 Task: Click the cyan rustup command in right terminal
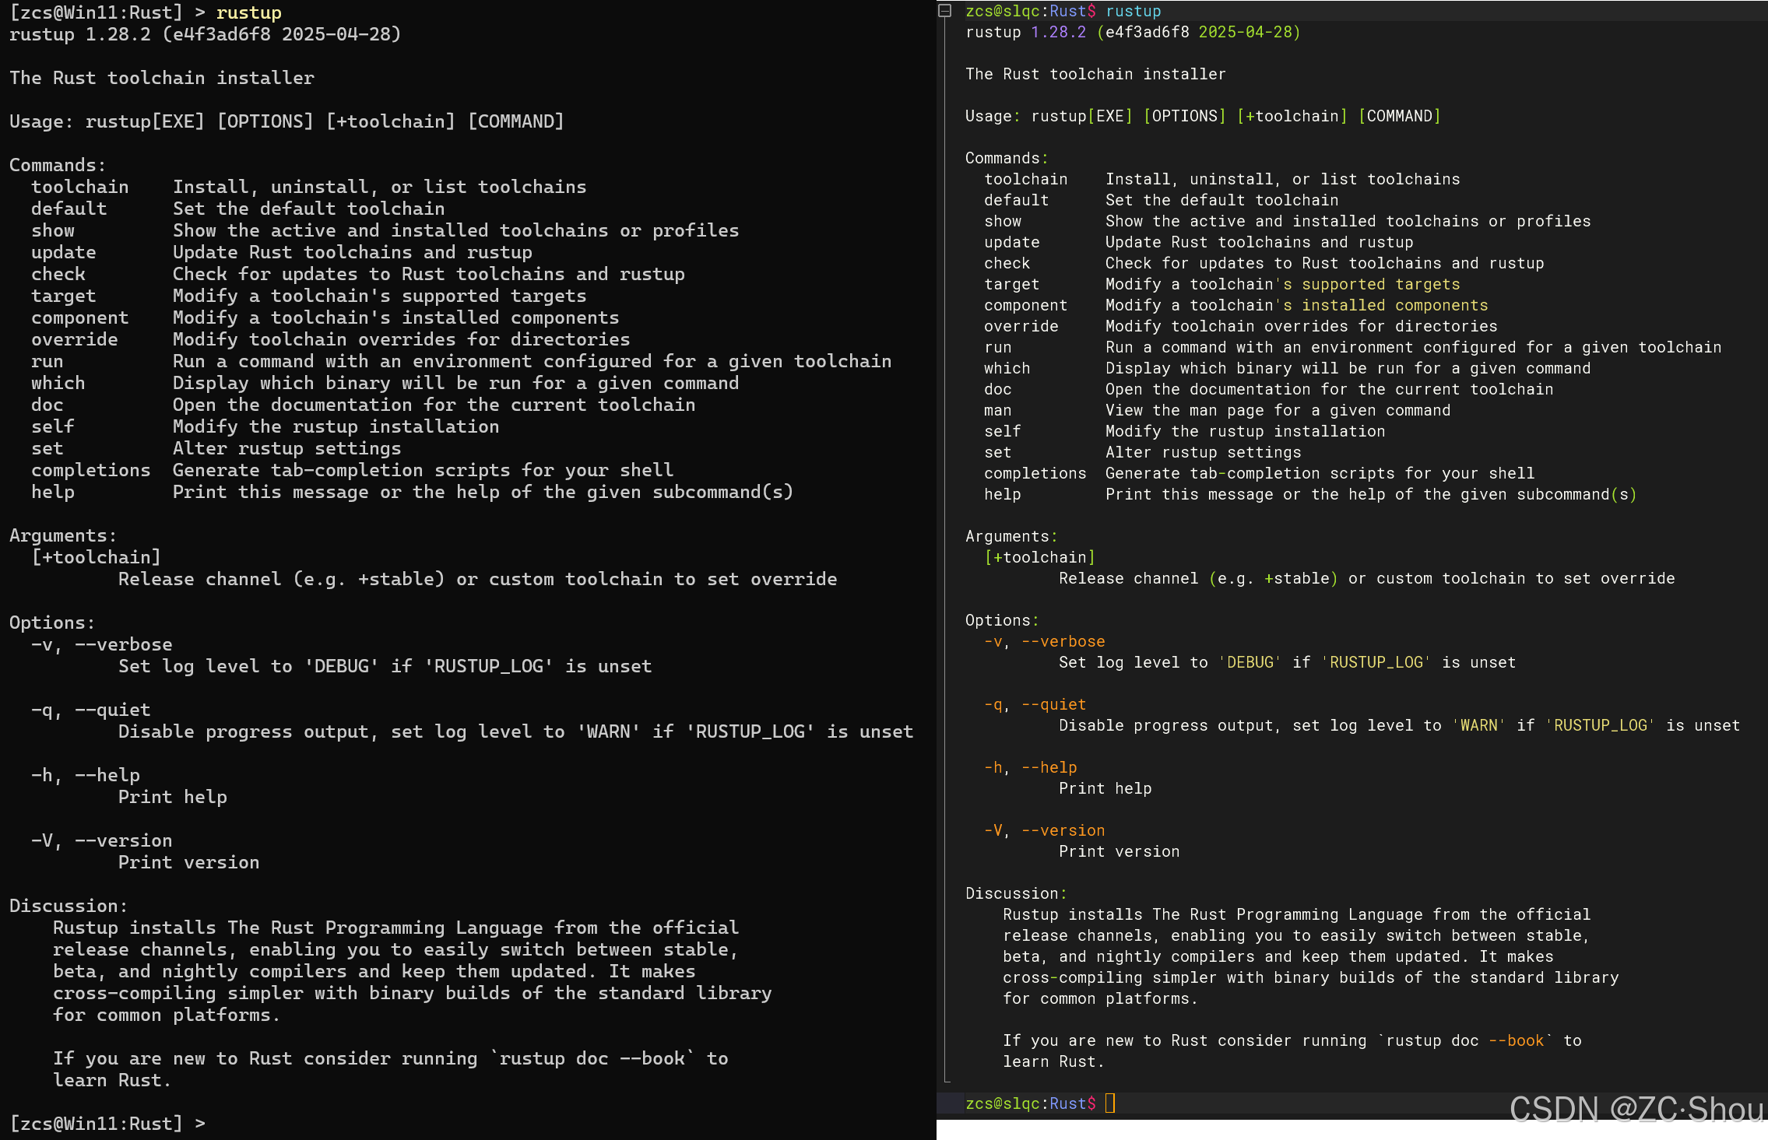pos(1133,11)
